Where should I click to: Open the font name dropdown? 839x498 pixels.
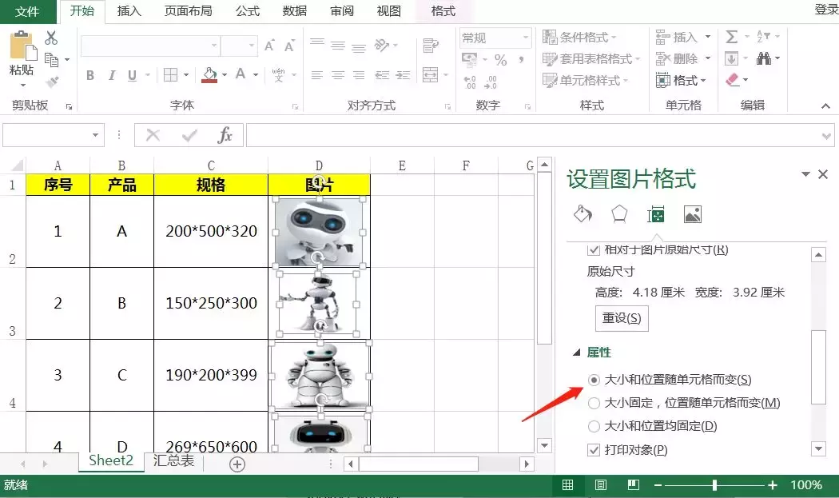coord(213,46)
